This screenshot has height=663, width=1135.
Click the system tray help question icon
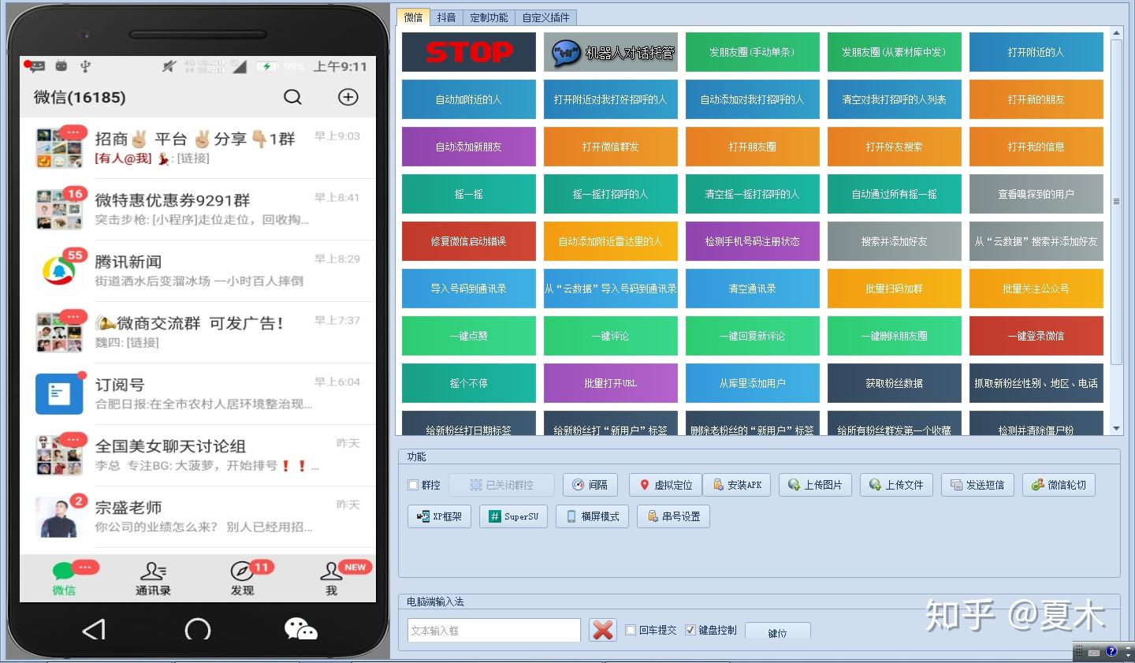1111,652
